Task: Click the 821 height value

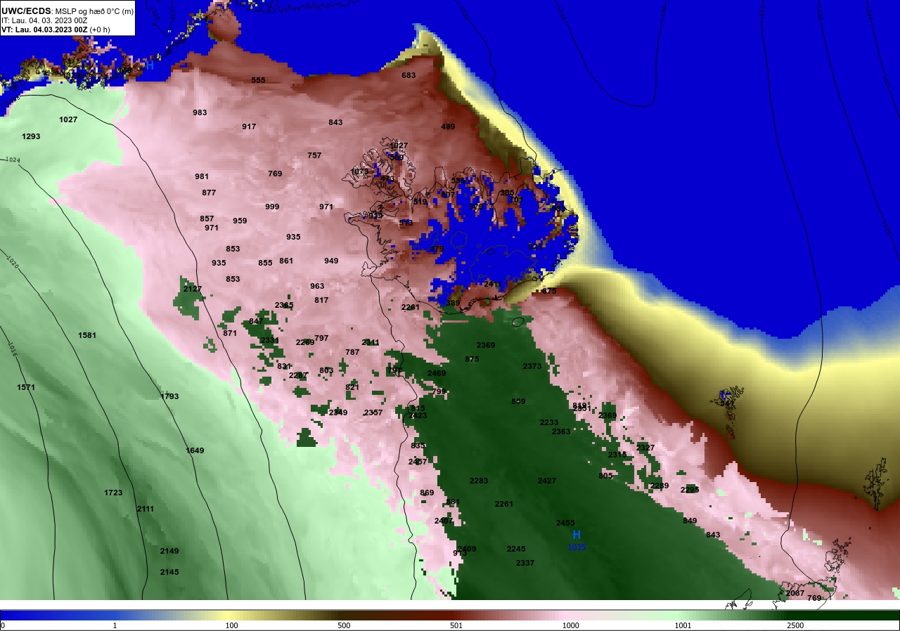Action: tap(352, 387)
